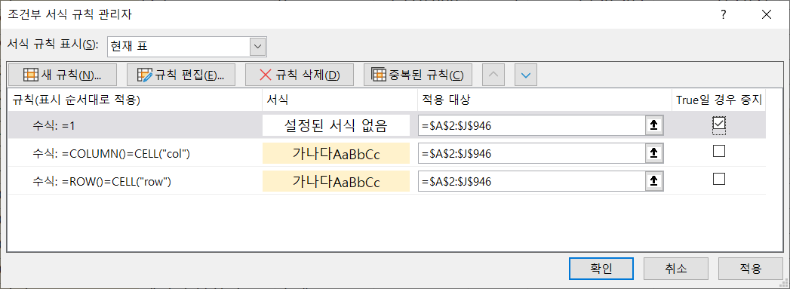This screenshot has height=289, width=790.
Task: Move rule up with the up arrow
Action: click(493, 75)
